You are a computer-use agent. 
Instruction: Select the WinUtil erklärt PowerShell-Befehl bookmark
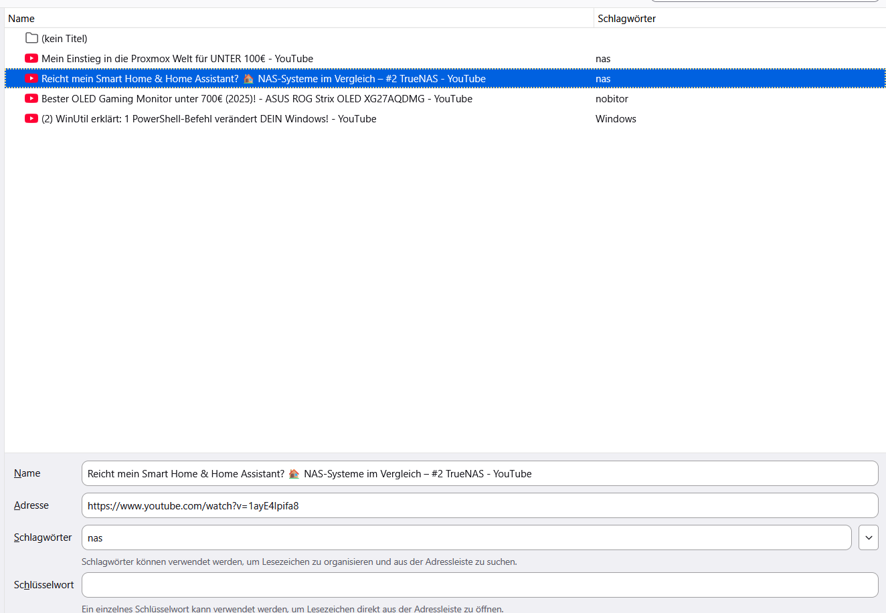pos(445,118)
